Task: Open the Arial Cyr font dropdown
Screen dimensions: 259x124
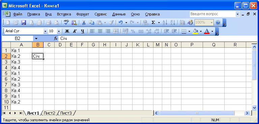Action: click(45, 31)
